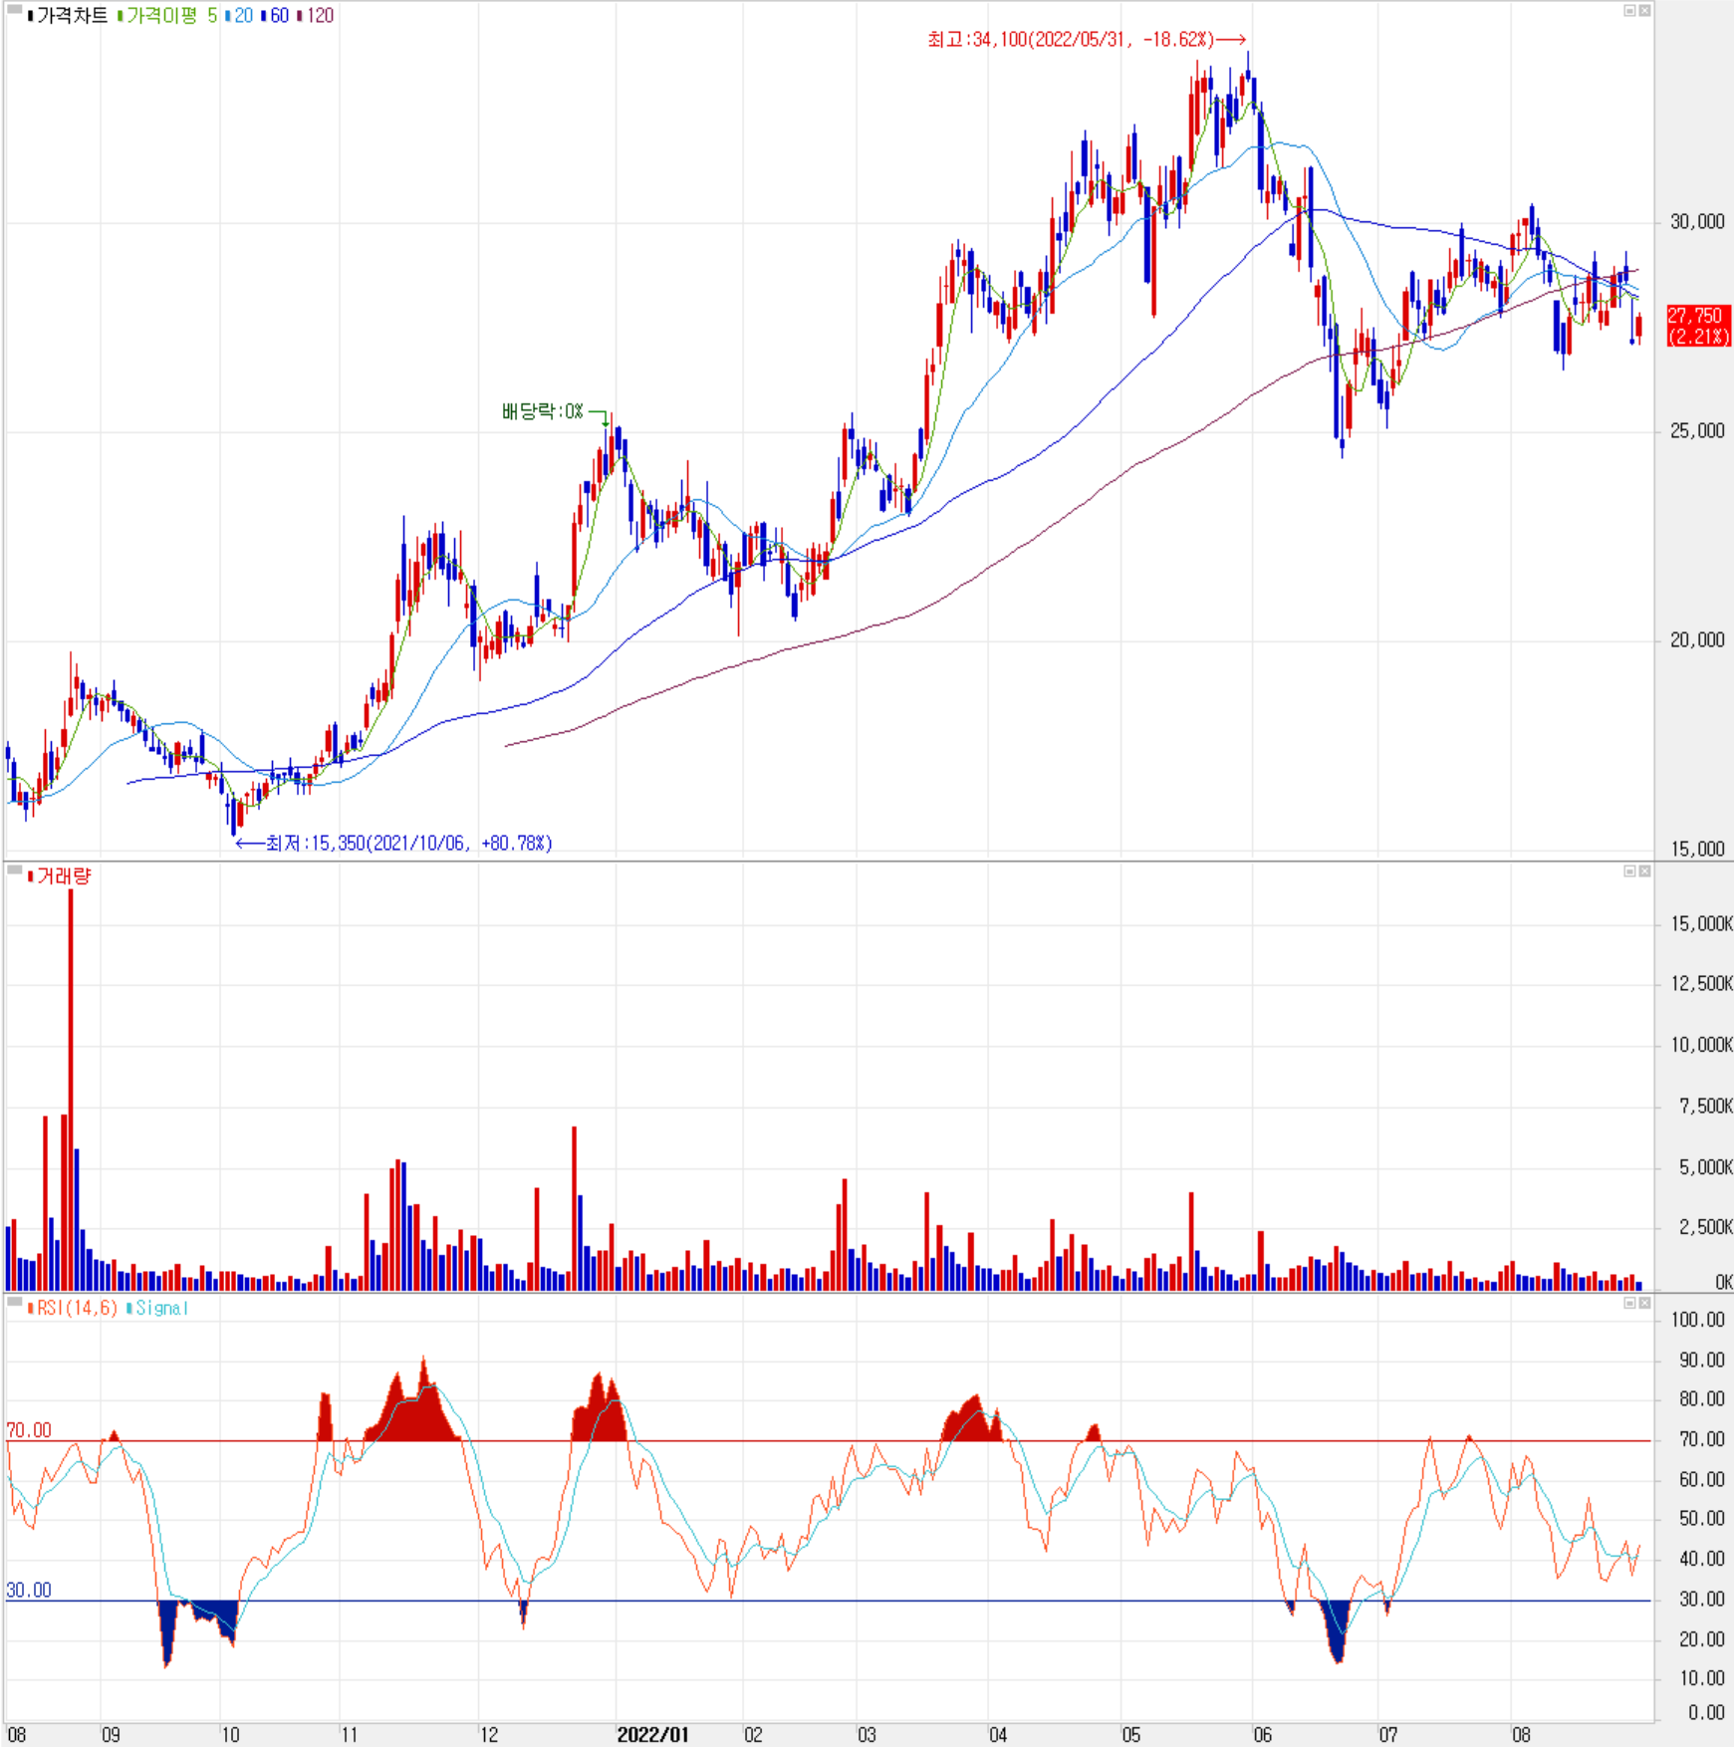Click the 50.00 RSI axis label
The width and height of the screenshot is (1734, 1747).
click(x=1702, y=1519)
